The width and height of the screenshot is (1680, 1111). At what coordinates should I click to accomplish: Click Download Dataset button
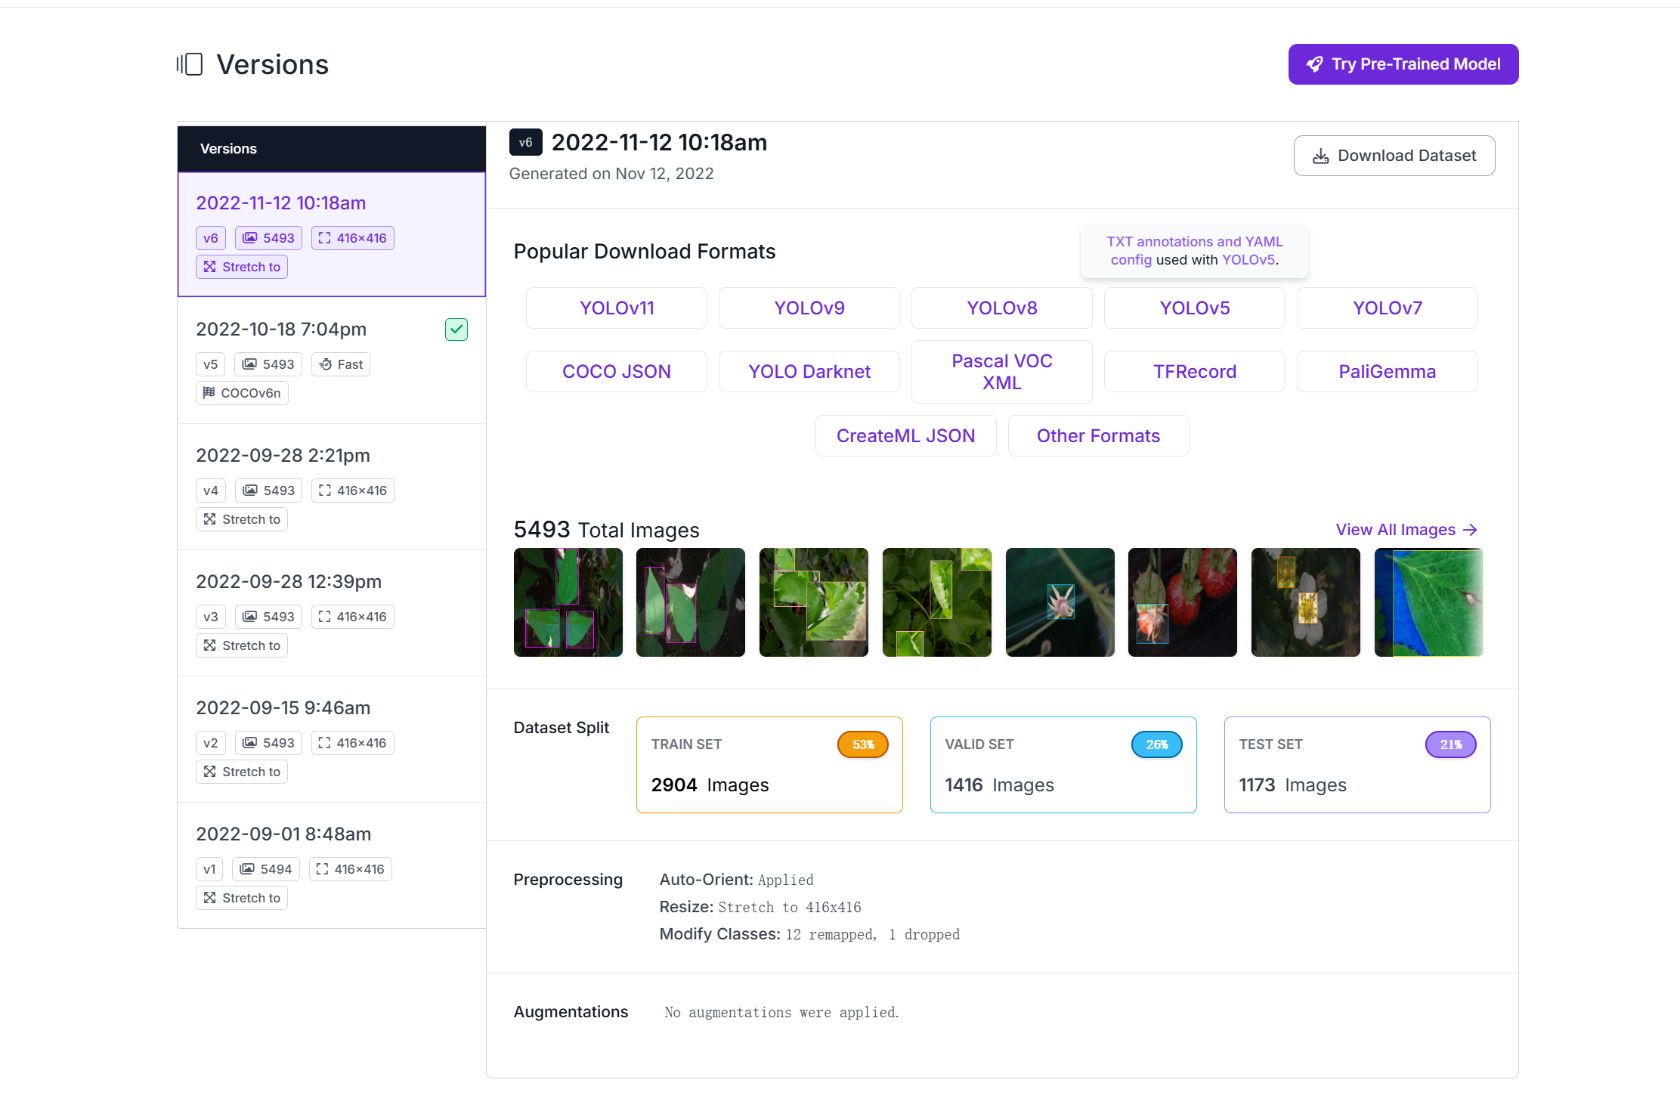tap(1394, 156)
